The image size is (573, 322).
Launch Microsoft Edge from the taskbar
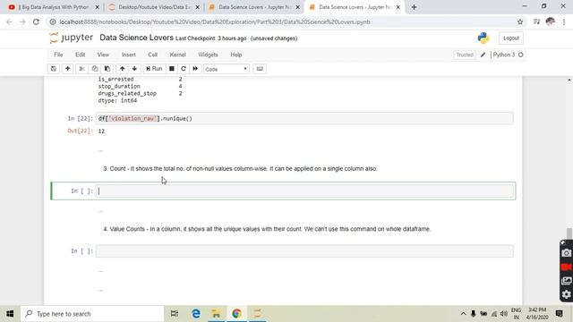196,314
